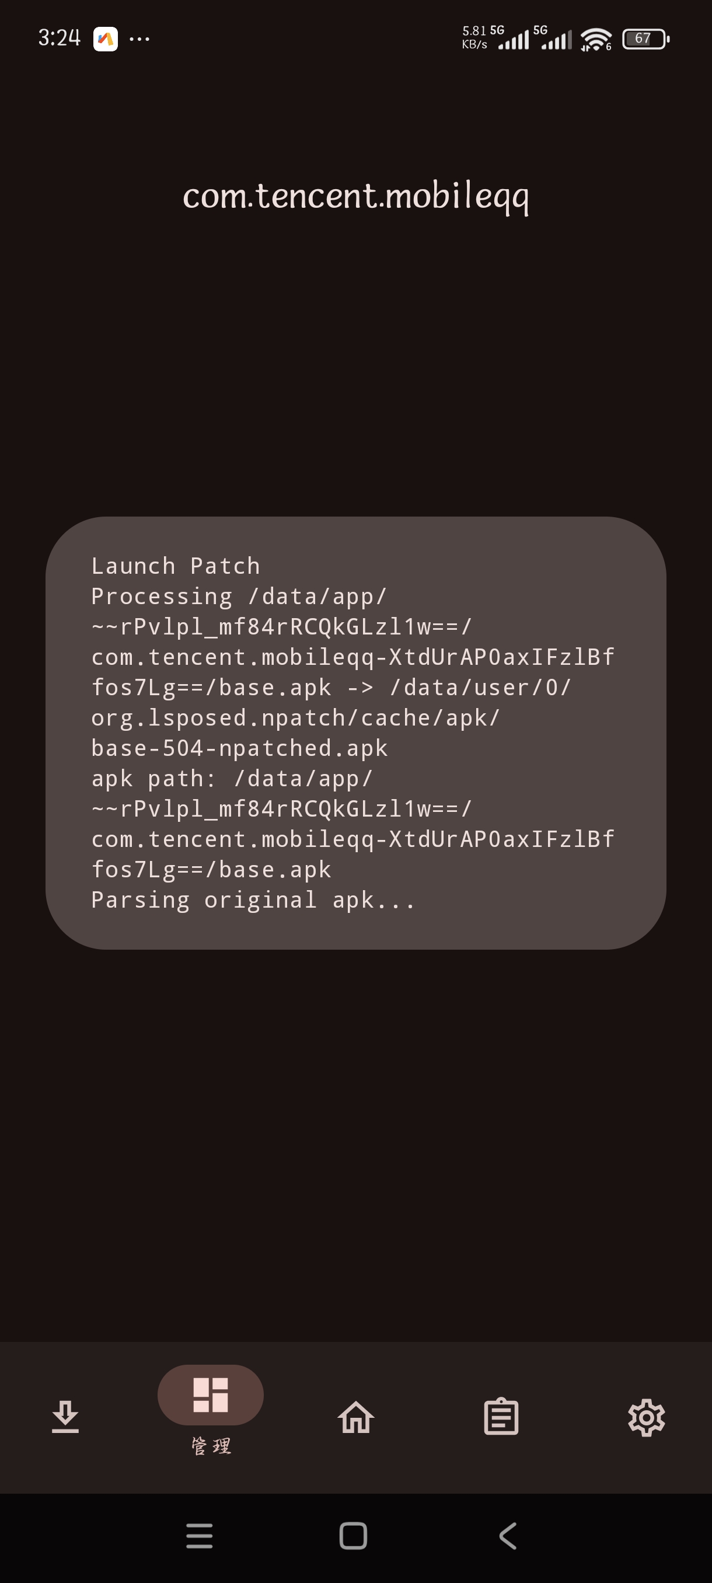
Task: Tap the Android recent apps button
Action: (x=200, y=1536)
